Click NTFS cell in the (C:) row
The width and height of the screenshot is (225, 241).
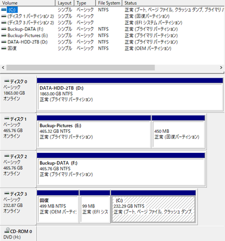[x=103, y=10]
